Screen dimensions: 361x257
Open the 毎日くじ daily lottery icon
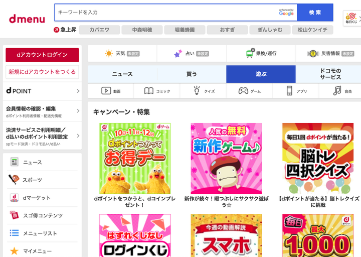(x=351, y=18)
